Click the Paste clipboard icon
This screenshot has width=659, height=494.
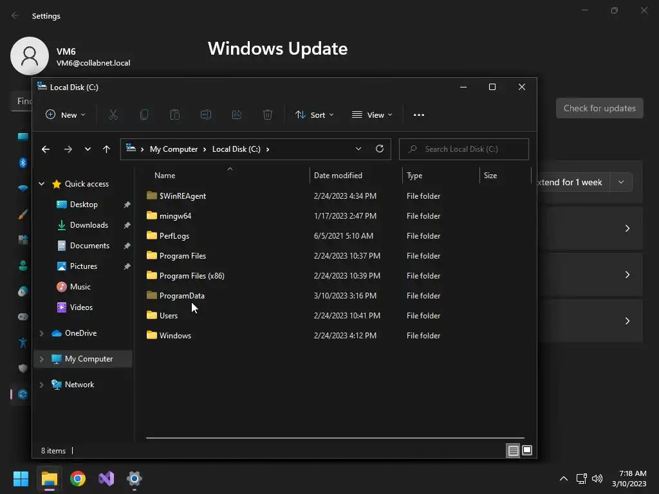point(175,114)
